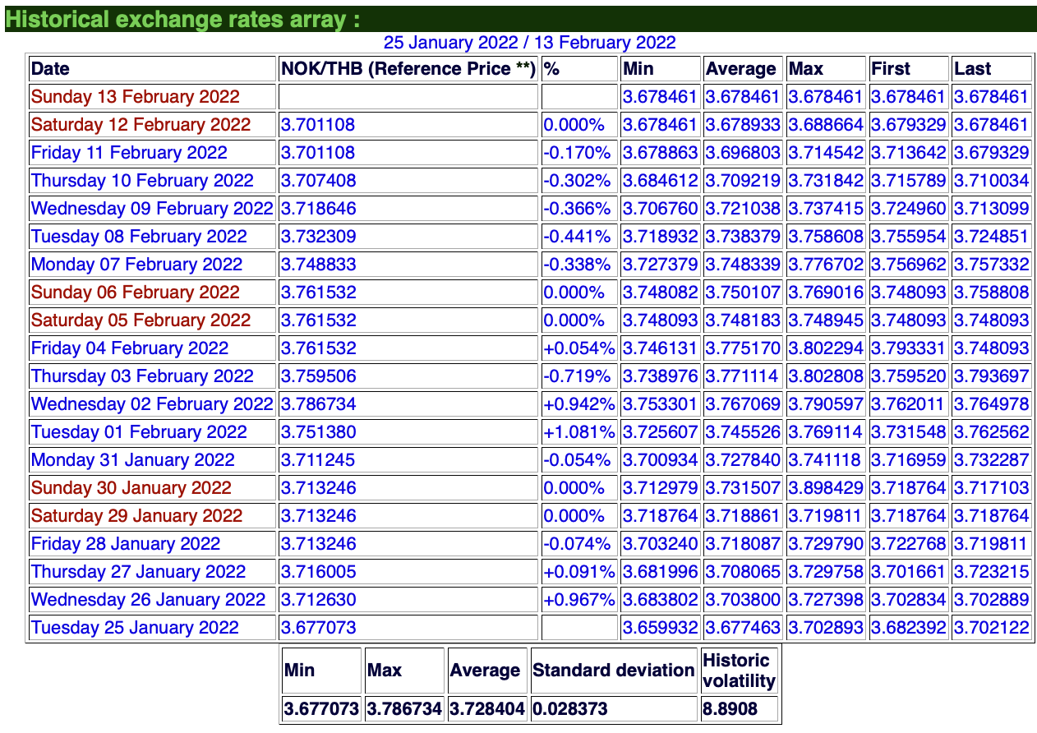Viewport: 1037px width, 733px height.
Task: Open the Sunday 13 February 2022 link
Action: tap(136, 97)
